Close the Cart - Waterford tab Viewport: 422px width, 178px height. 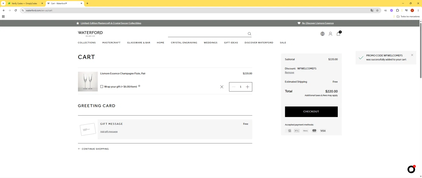tap(81, 3)
